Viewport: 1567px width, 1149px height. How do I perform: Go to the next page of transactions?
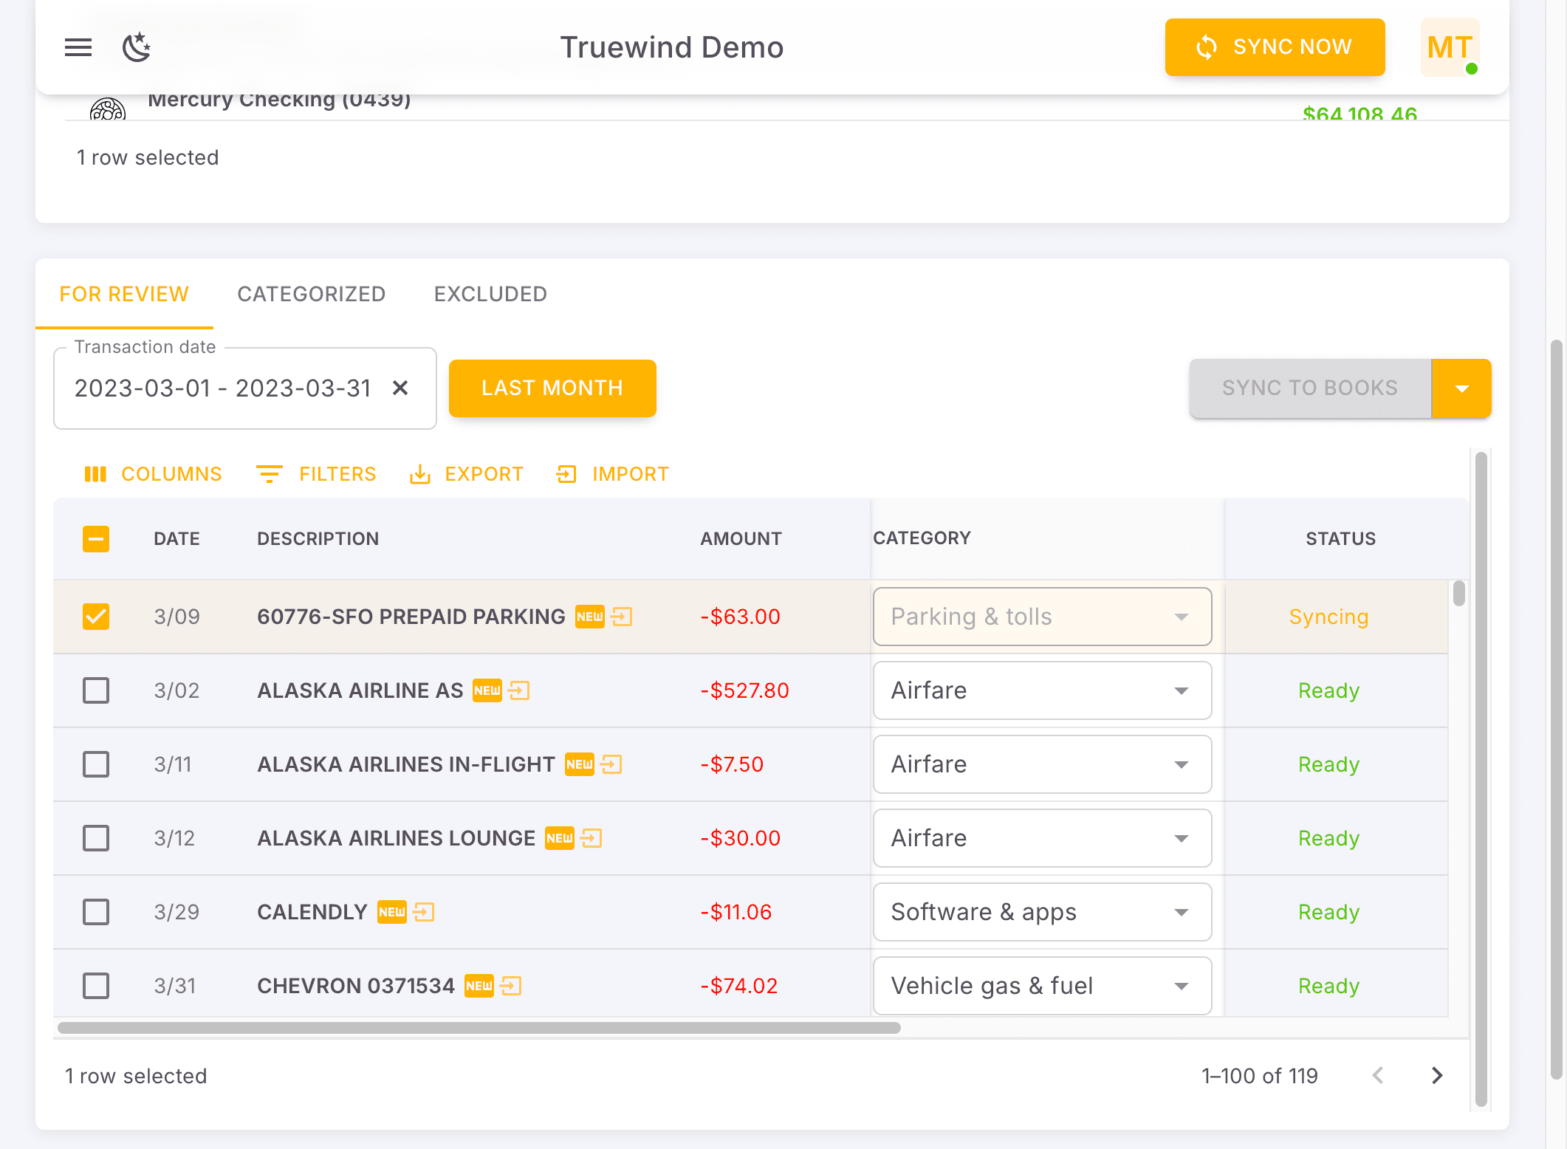1436,1076
